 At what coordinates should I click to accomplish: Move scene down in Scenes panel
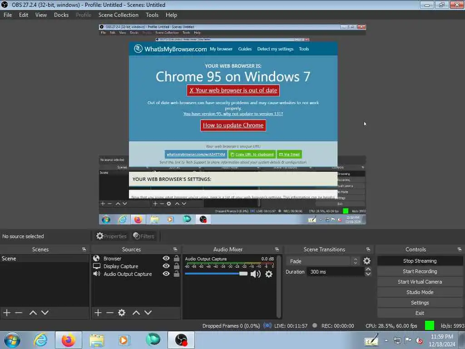coord(45,313)
